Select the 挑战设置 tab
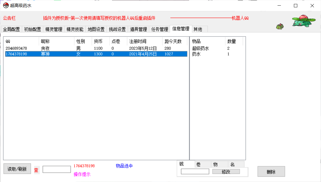321x182 pixels. click(x=117, y=29)
